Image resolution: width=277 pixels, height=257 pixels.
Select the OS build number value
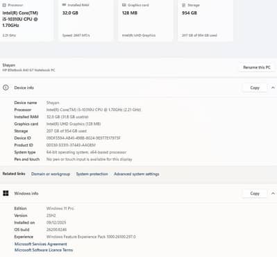[56, 230]
